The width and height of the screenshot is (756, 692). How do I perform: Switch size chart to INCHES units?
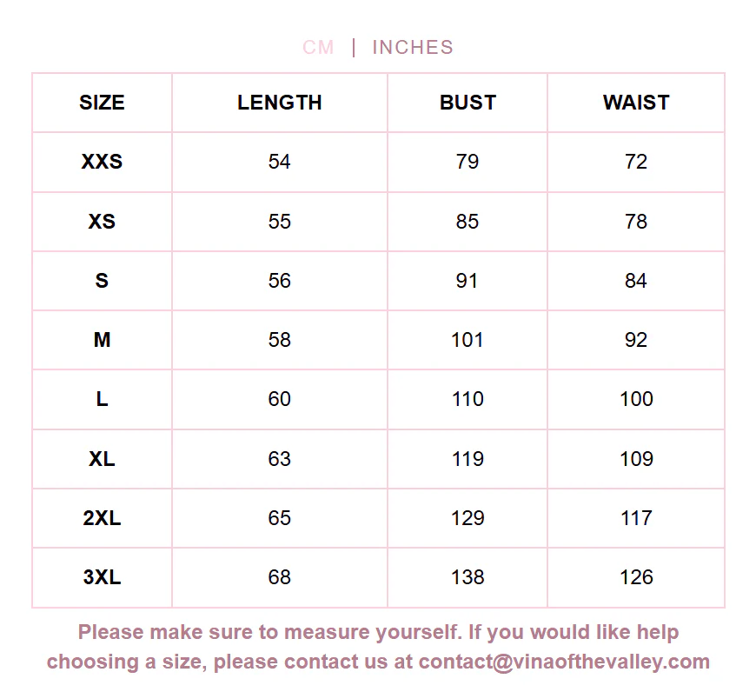[x=413, y=47]
